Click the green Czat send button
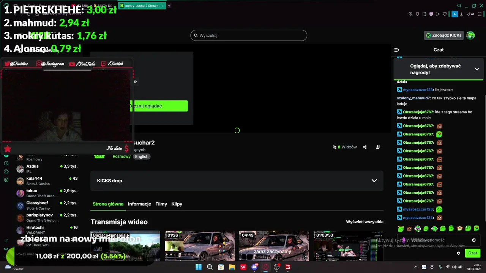The image size is (486, 273). (472, 253)
